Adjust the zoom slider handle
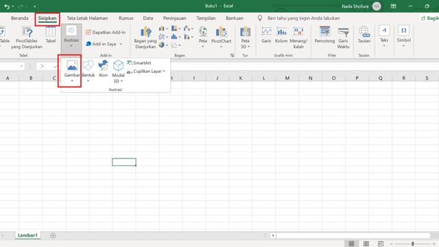The height and width of the screenshot is (247, 439). 413,244
